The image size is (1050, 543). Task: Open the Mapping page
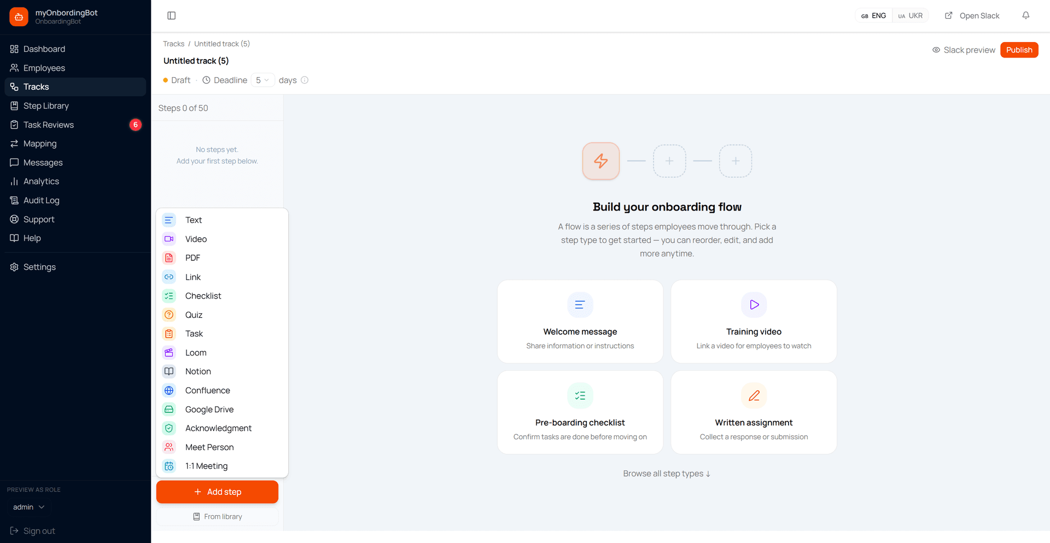coord(75,143)
